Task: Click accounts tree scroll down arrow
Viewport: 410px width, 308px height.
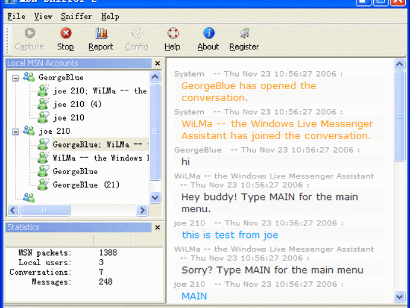Action: pyautogui.click(x=155, y=197)
